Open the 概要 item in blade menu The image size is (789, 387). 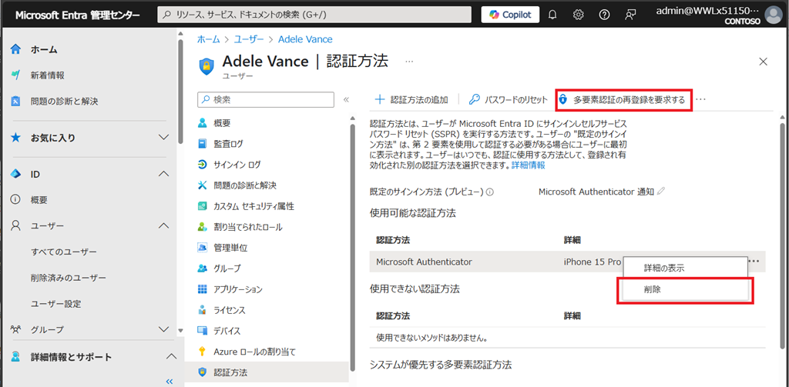coord(222,122)
